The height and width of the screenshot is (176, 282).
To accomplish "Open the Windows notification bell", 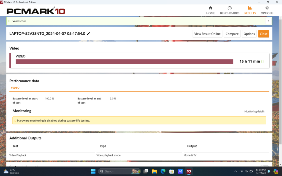I will click(x=269, y=171).
